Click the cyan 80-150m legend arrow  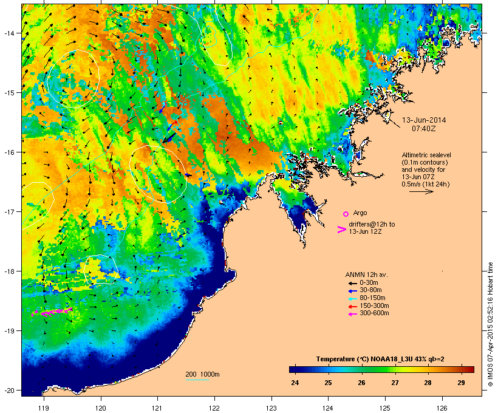(x=352, y=299)
